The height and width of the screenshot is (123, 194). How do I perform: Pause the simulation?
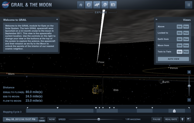coord(157,119)
